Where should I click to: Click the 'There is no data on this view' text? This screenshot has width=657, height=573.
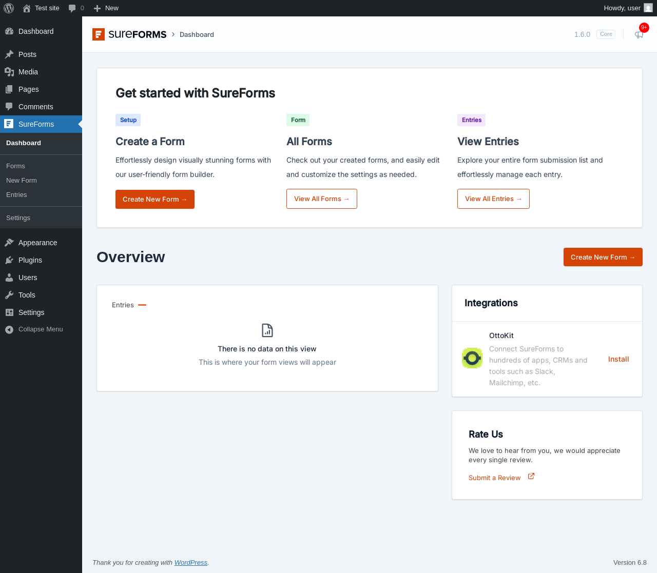(267, 349)
